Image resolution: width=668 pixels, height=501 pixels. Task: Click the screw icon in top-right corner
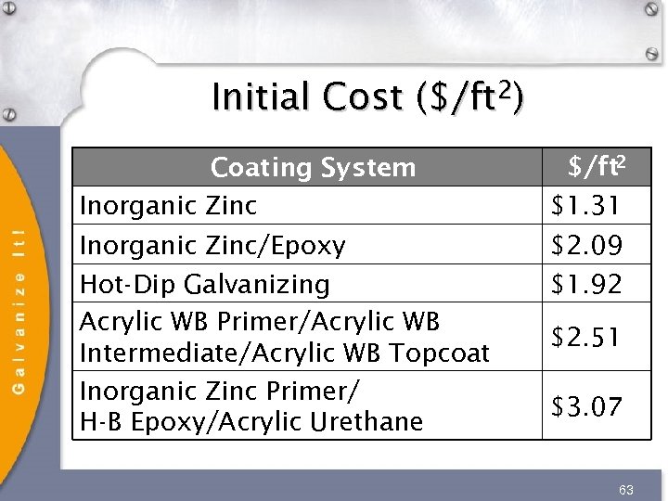tap(654, 7)
